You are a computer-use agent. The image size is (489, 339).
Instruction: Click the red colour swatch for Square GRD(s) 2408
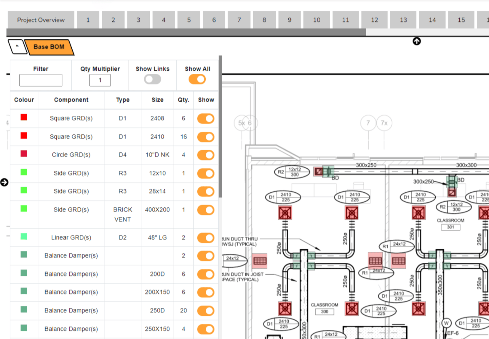pos(24,117)
